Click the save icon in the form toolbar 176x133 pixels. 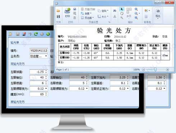[x=18, y=34]
